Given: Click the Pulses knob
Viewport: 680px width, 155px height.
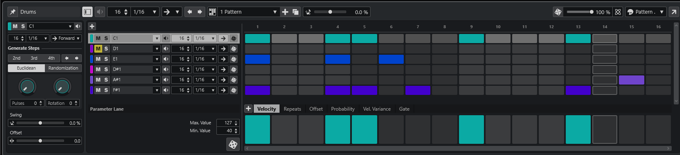Looking at the screenshot, I should 27,87.
